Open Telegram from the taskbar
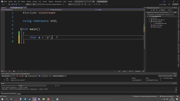The width and height of the screenshot is (180, 101). point(25,99)
